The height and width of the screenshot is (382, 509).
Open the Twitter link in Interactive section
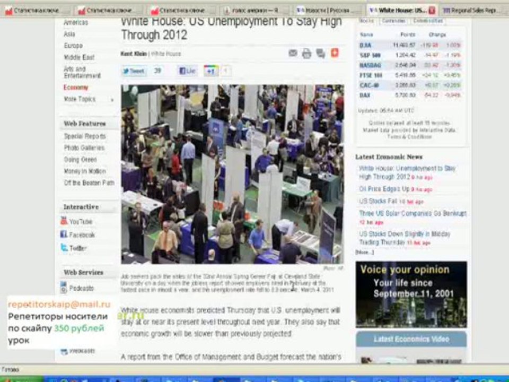click(x=74, y=248)
